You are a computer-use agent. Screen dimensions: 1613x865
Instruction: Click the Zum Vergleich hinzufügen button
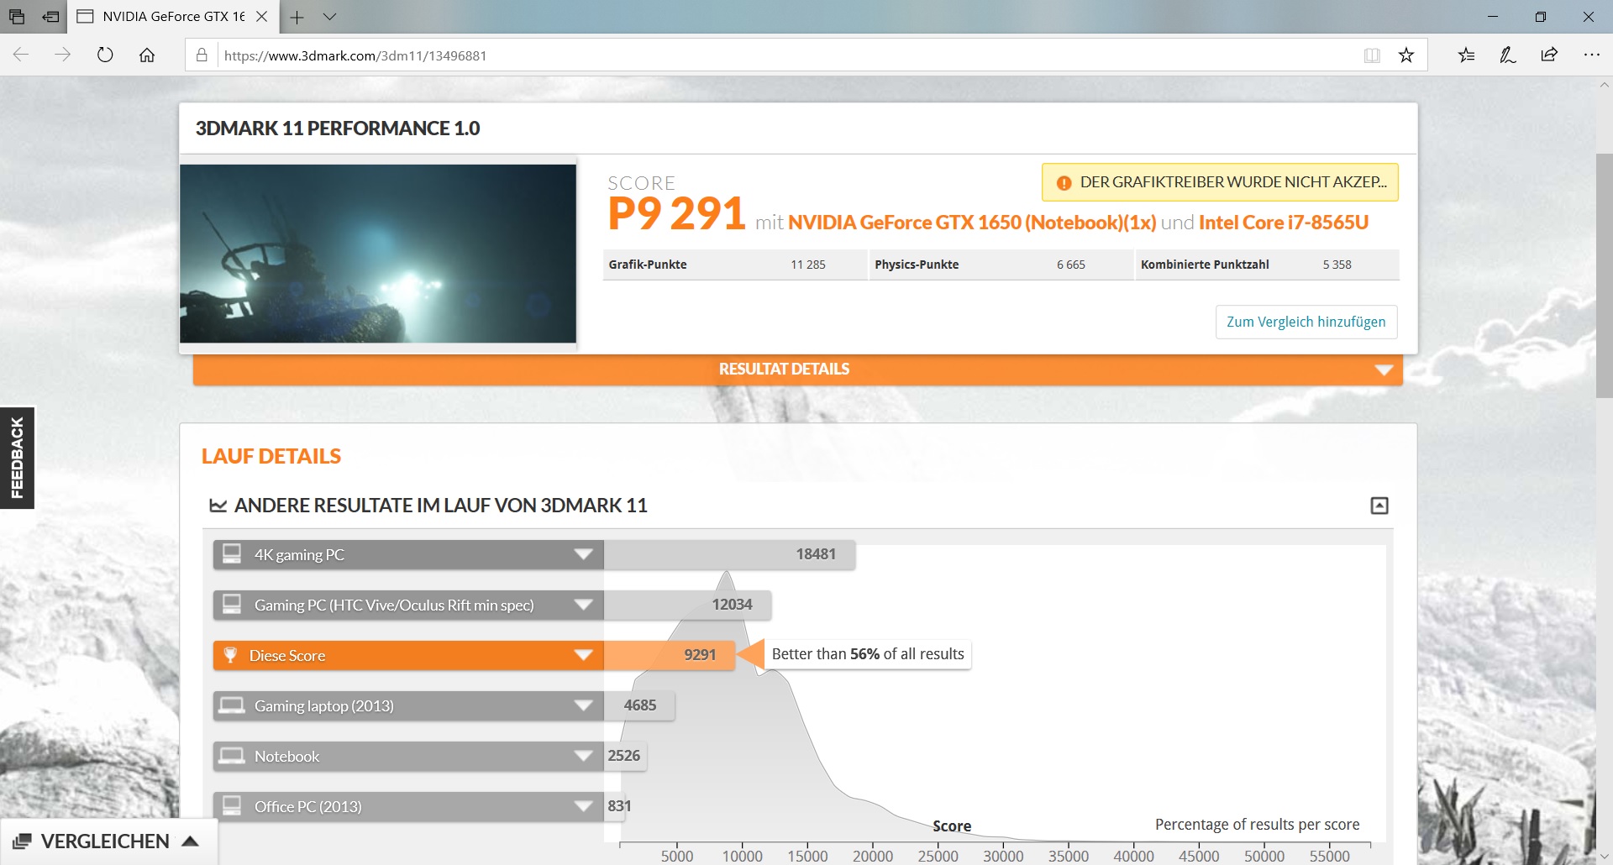[x=1306, y=322]
